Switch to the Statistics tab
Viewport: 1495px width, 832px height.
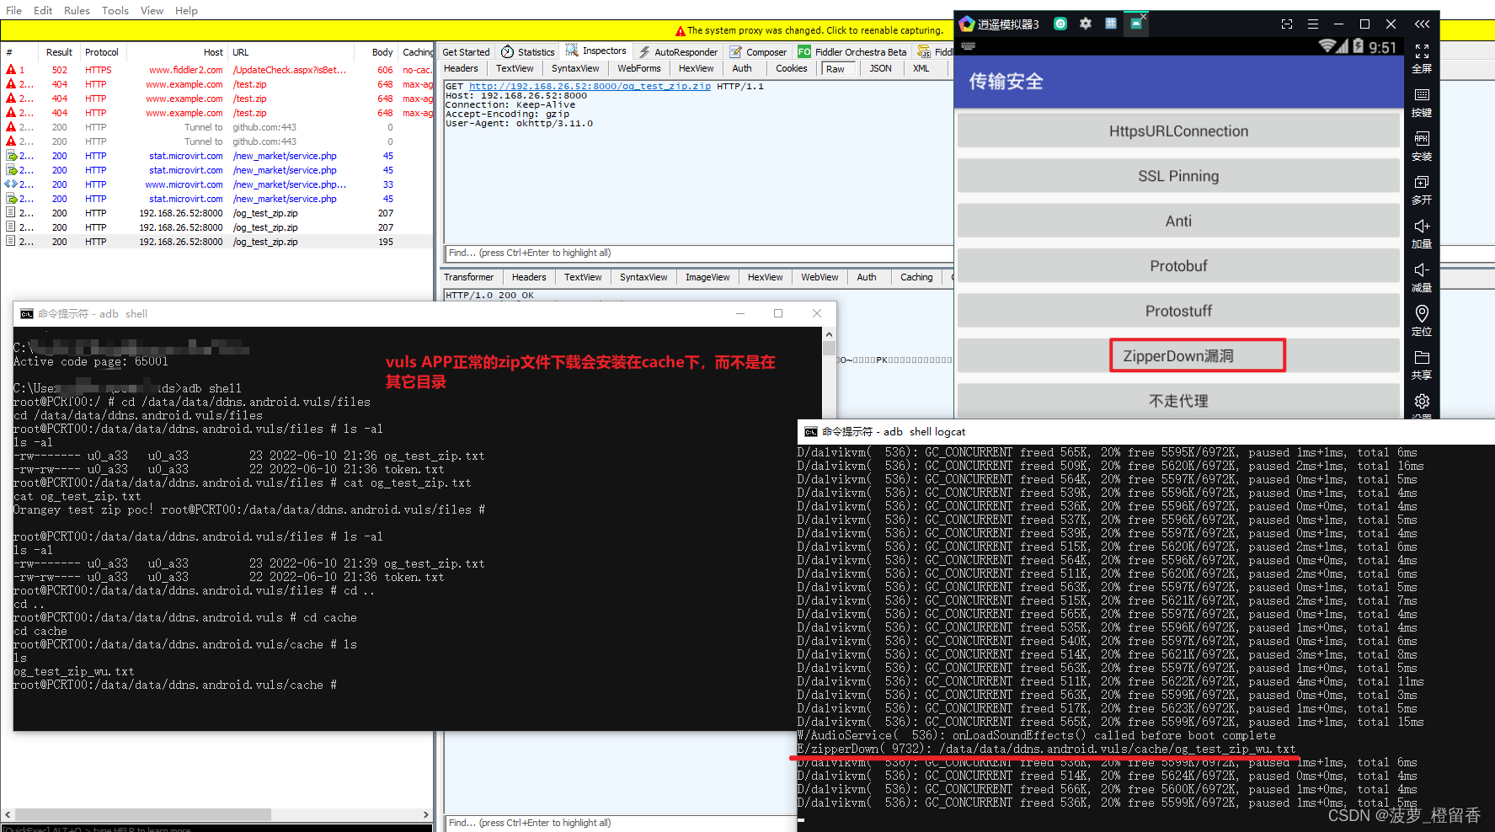click(528, 51)
